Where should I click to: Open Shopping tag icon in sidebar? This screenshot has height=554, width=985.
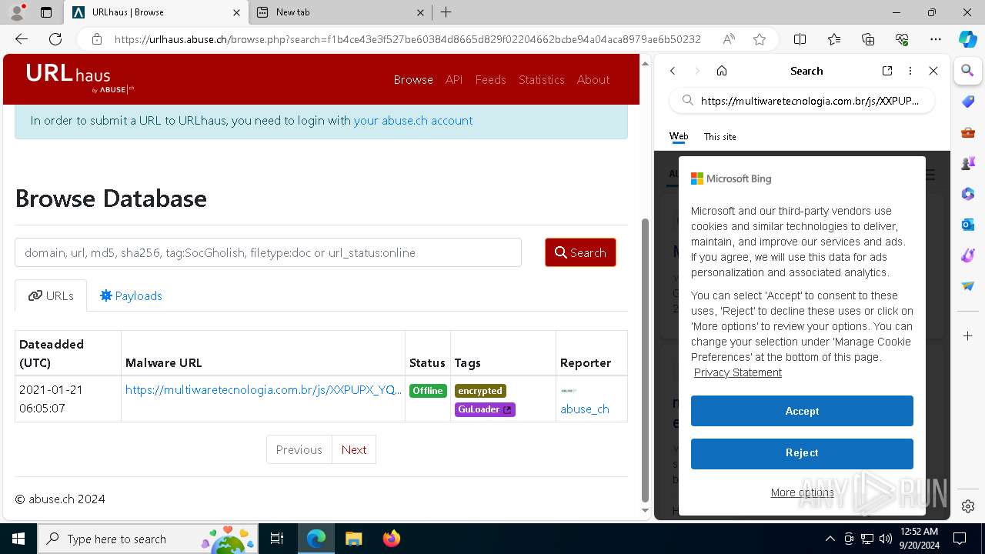(x=968, y=102)
